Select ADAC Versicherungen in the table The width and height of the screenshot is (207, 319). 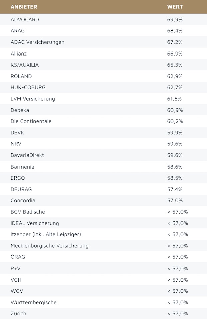(x=37, y=42)
